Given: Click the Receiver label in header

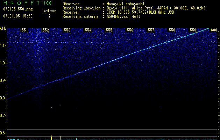Looking at the screenshot, I should [71, 12].
